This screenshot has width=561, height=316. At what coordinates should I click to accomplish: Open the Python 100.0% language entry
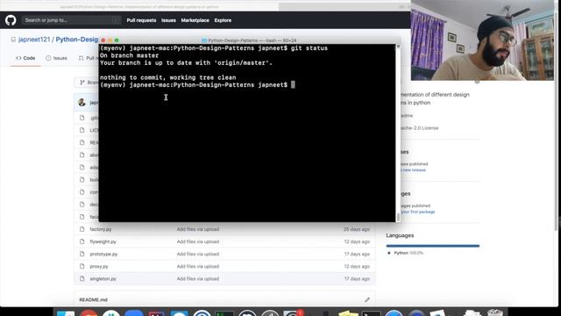[x=405, y=253]
